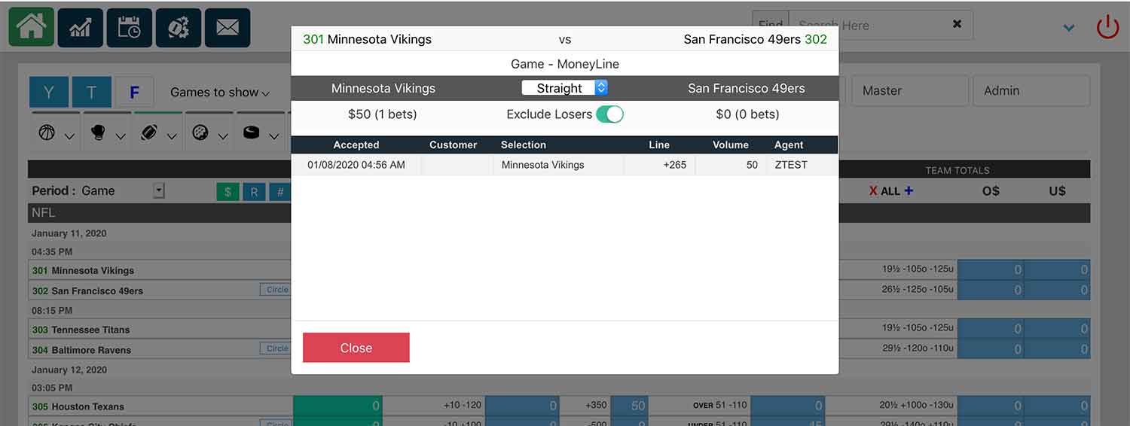
Task: Click the Search Here input field
Action: (866, 25)
